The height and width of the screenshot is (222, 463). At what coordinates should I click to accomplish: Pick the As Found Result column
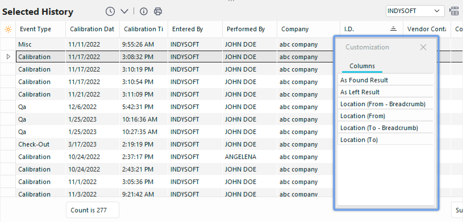(x=385, y=80)
